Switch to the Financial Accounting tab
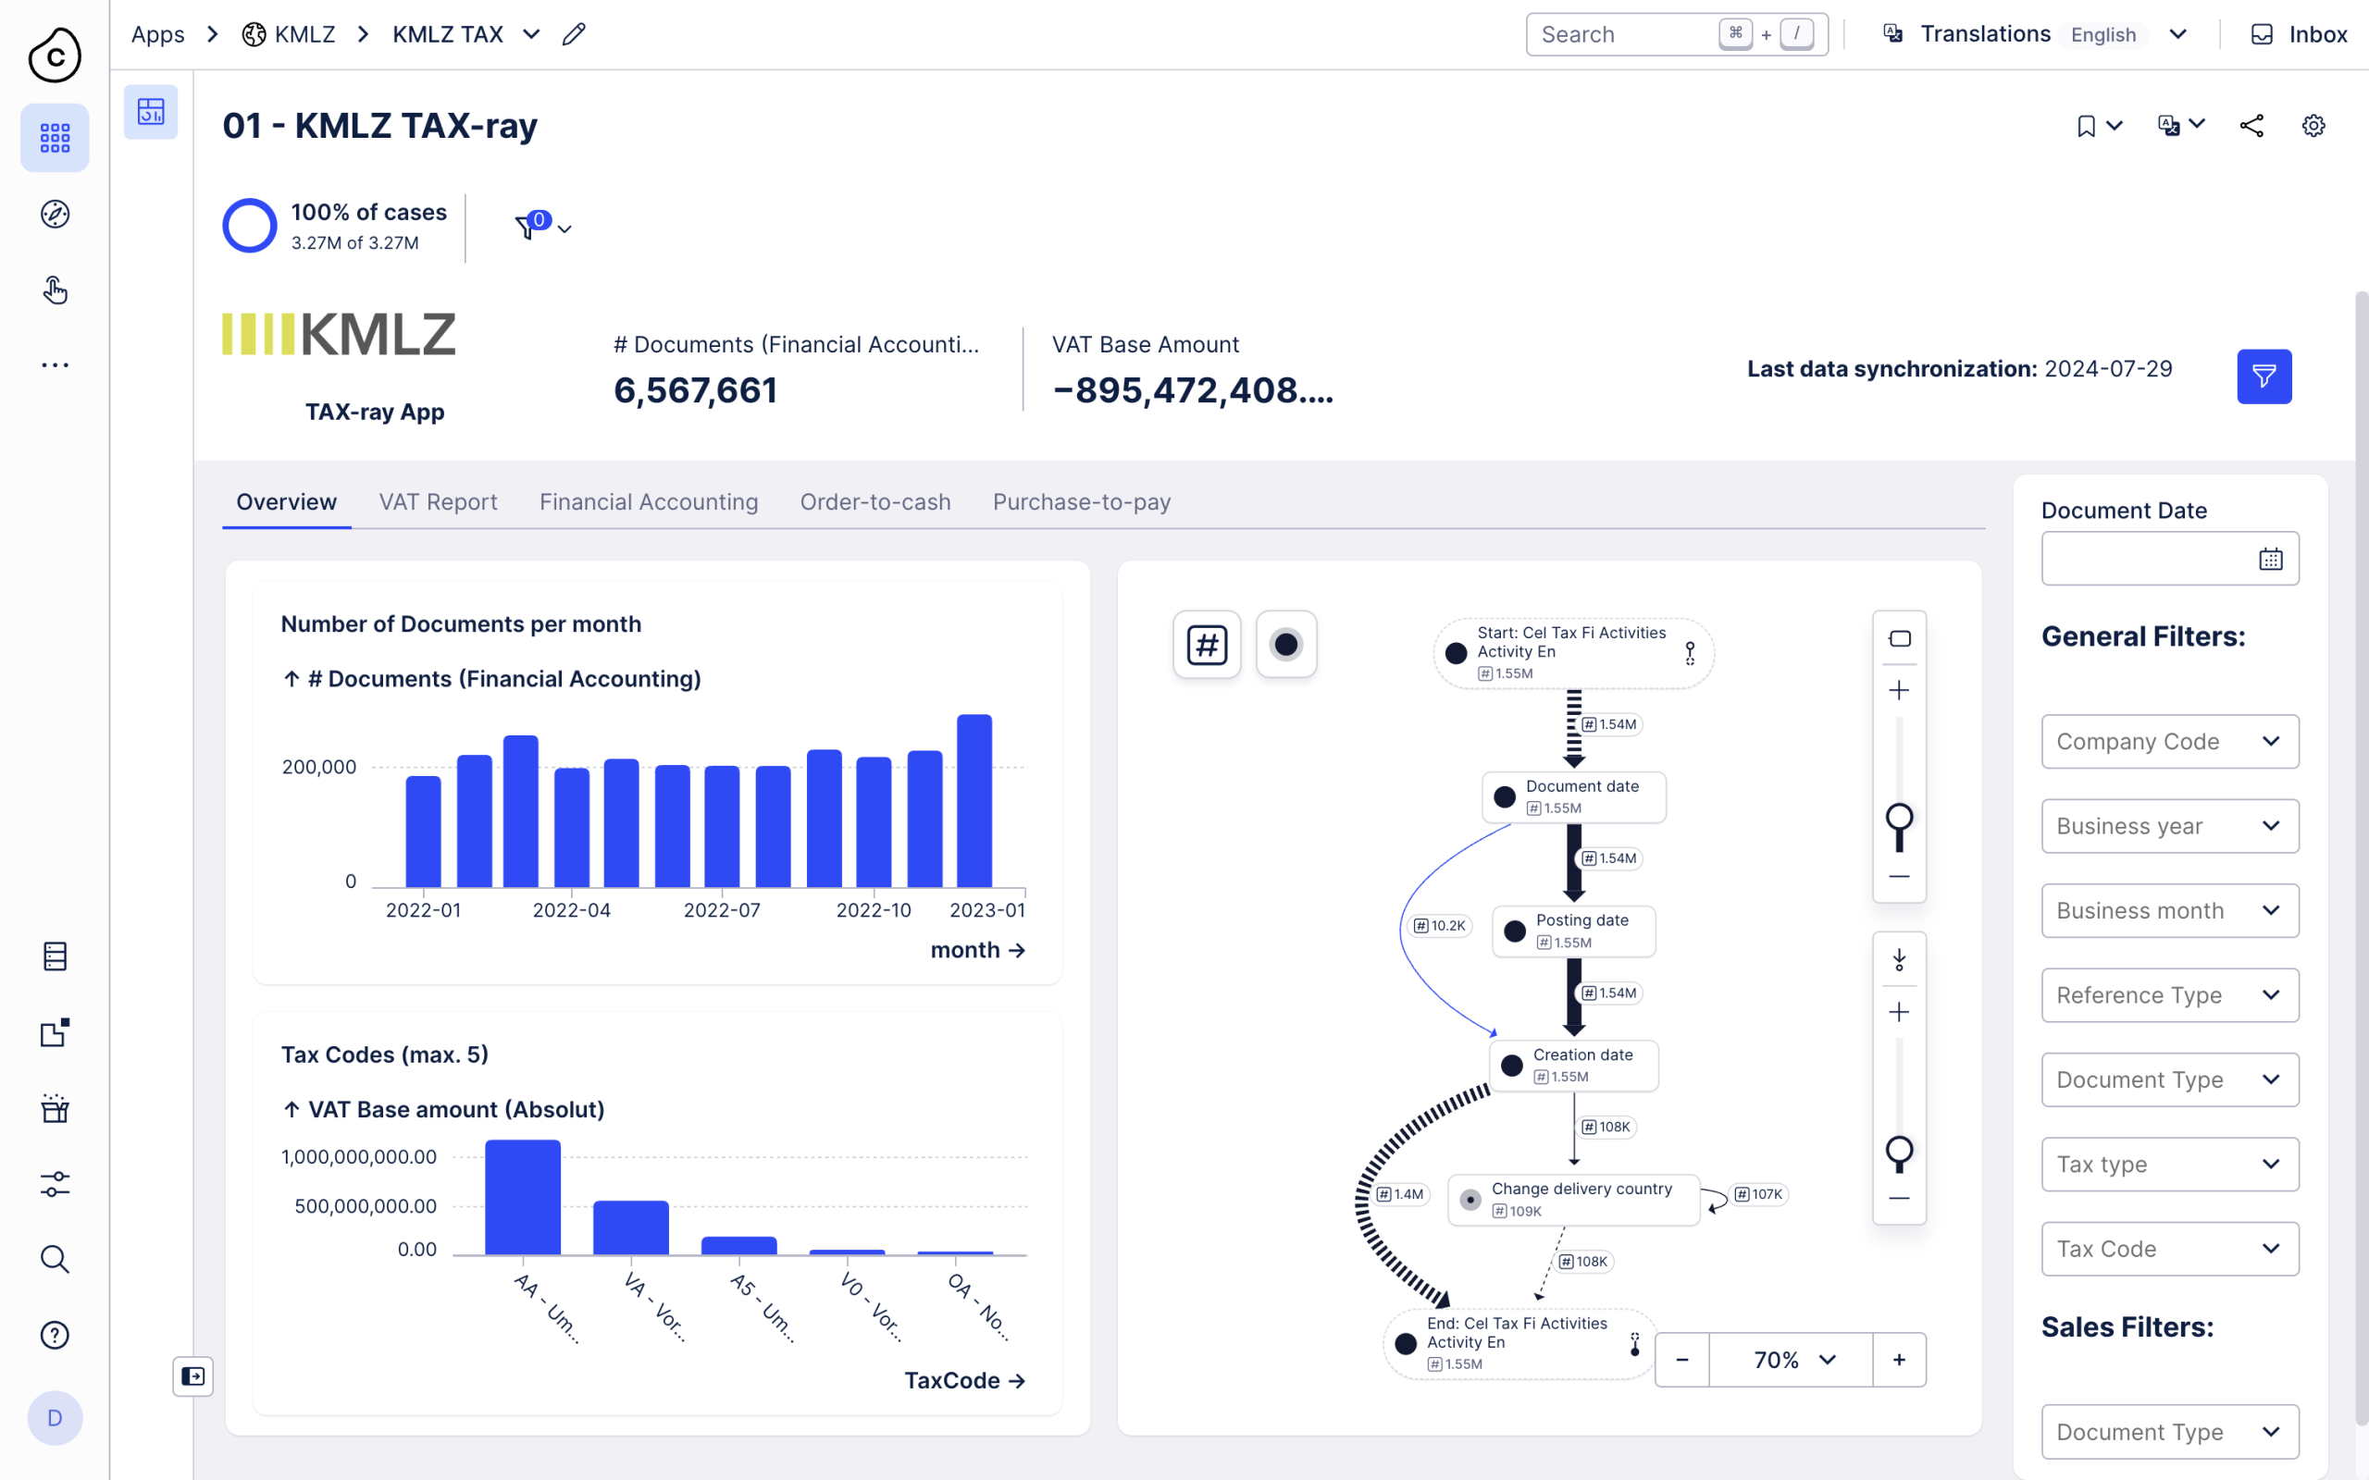Screen dimensions: 2369x1480 (648, 502)
